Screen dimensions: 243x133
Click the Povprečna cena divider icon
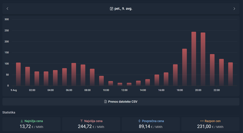click(x=139, y=121)
